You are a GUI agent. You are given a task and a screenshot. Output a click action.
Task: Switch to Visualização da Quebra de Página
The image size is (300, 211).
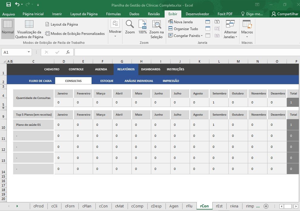29,29
